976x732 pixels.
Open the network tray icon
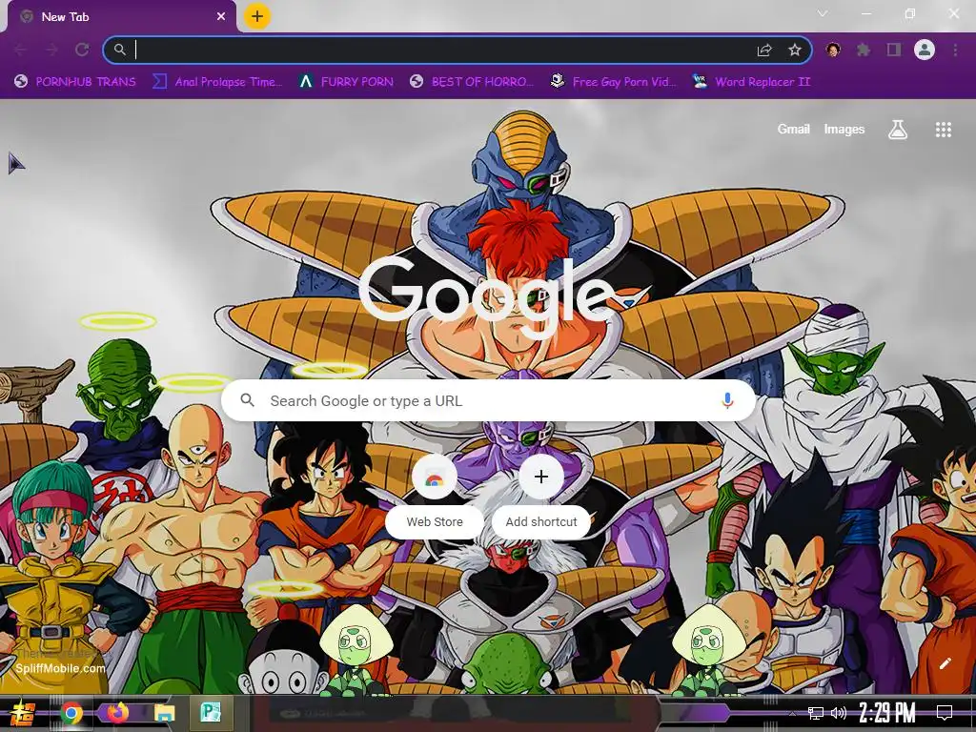point(816,713)
